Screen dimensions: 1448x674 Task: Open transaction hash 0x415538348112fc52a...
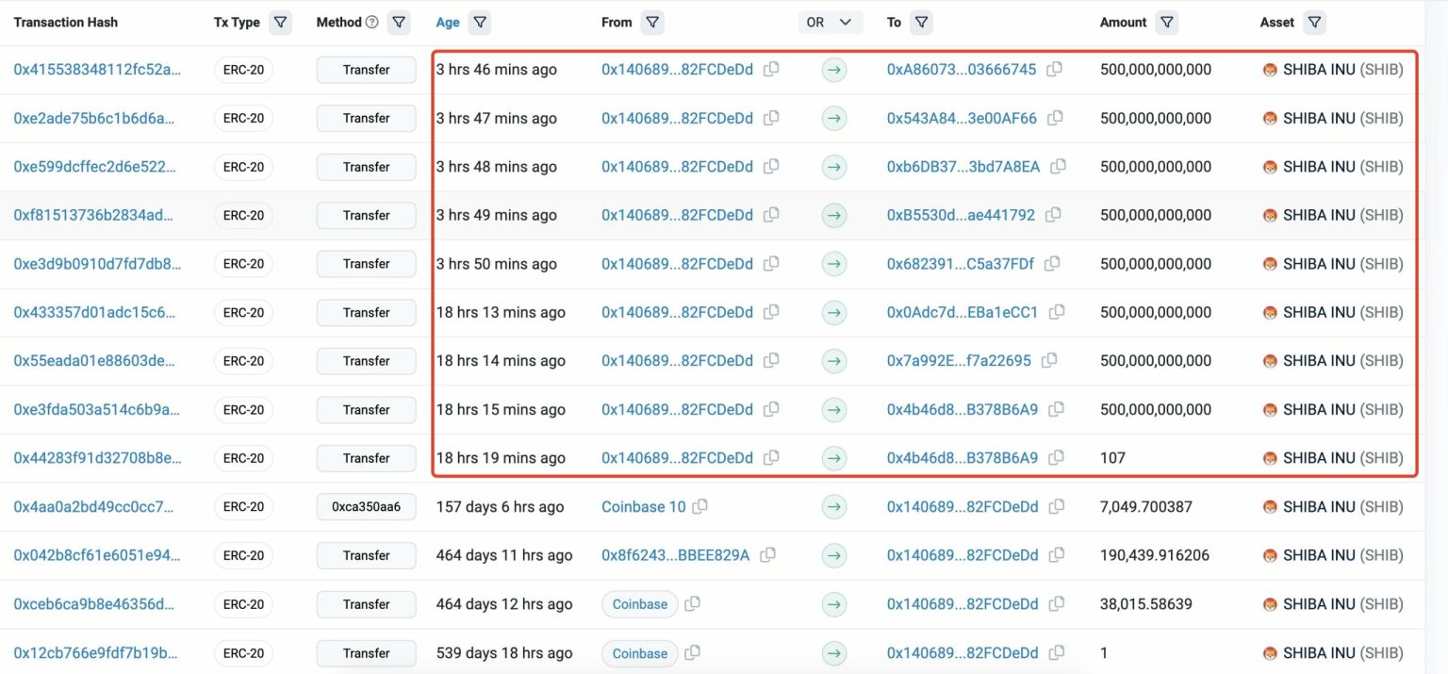tap(97, 70)
